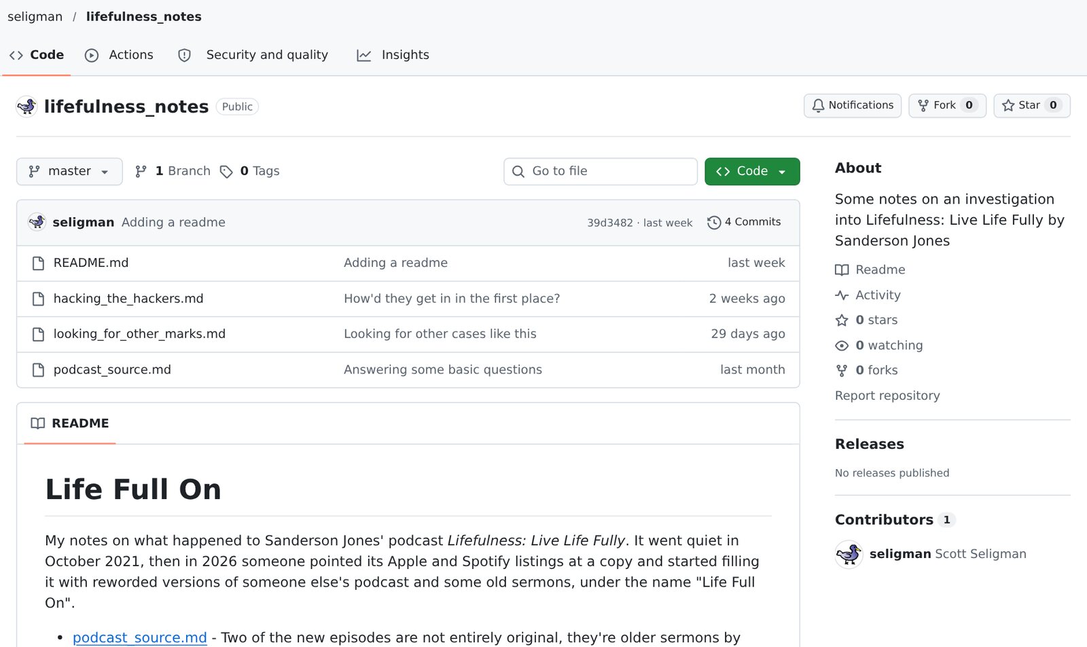
Task: View the 1 Branch link
Action: pyautogui.click(x=173, y=171)
